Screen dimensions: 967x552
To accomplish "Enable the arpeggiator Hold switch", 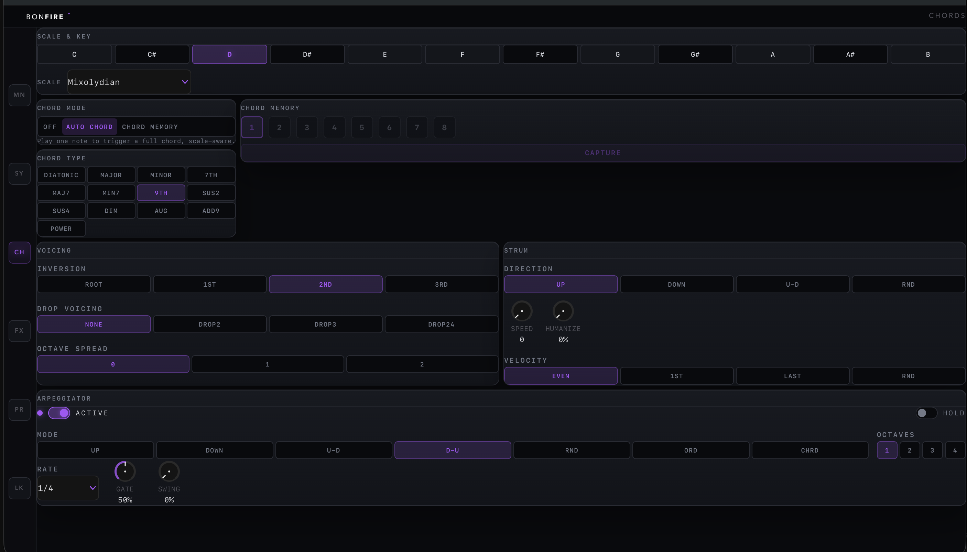I will click(x=926, y=413).
